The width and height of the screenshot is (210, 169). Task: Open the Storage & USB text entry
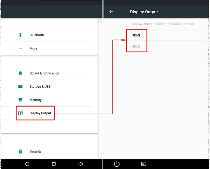[x=40, y=87]
